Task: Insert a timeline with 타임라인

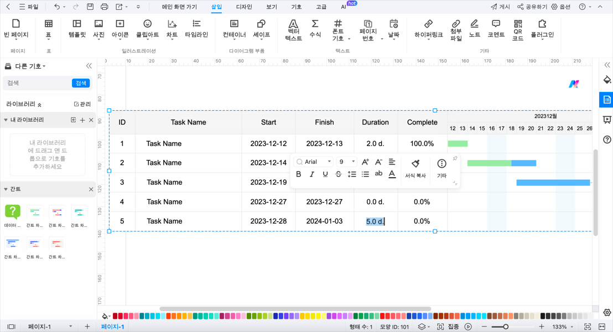Action: pyautogui.click(x=196, y=29)
